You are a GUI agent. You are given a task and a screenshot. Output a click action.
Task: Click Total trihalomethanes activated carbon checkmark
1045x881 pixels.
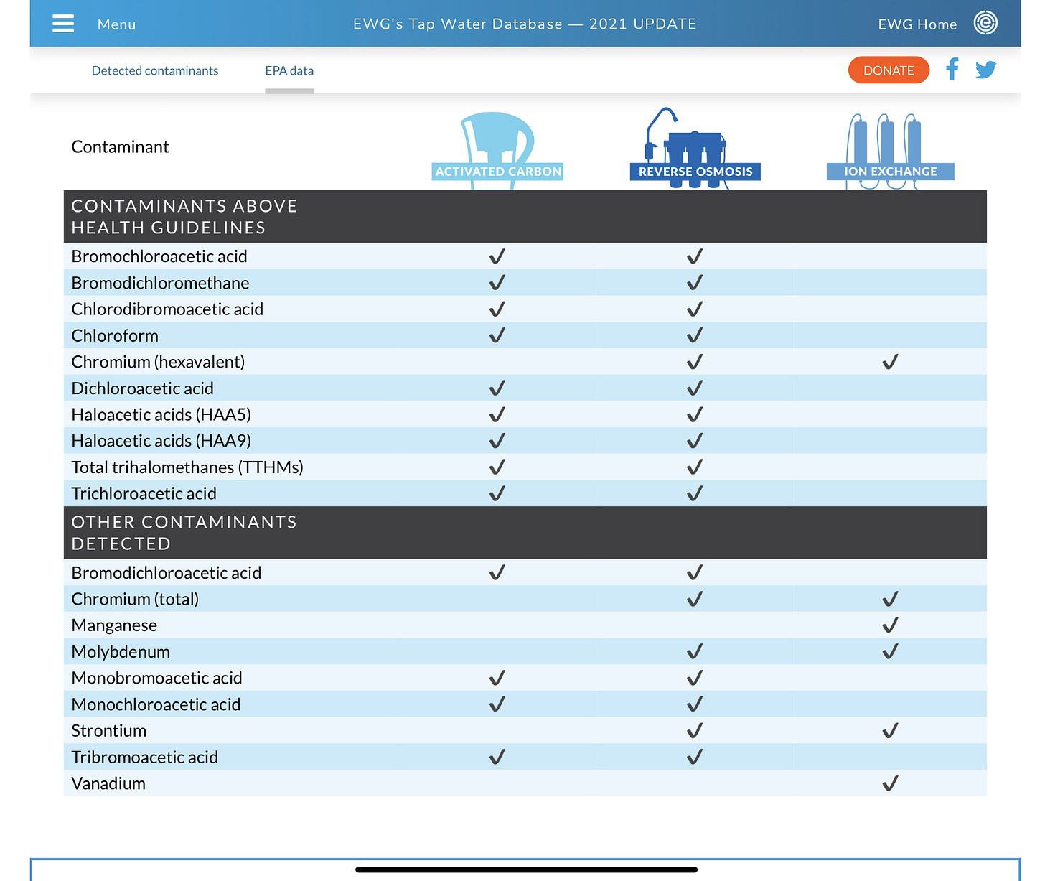point(497,467)
